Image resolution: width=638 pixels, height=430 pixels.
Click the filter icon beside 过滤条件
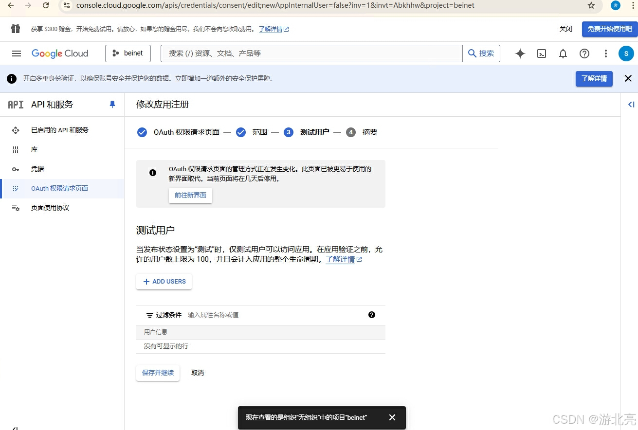coord(150,315)
